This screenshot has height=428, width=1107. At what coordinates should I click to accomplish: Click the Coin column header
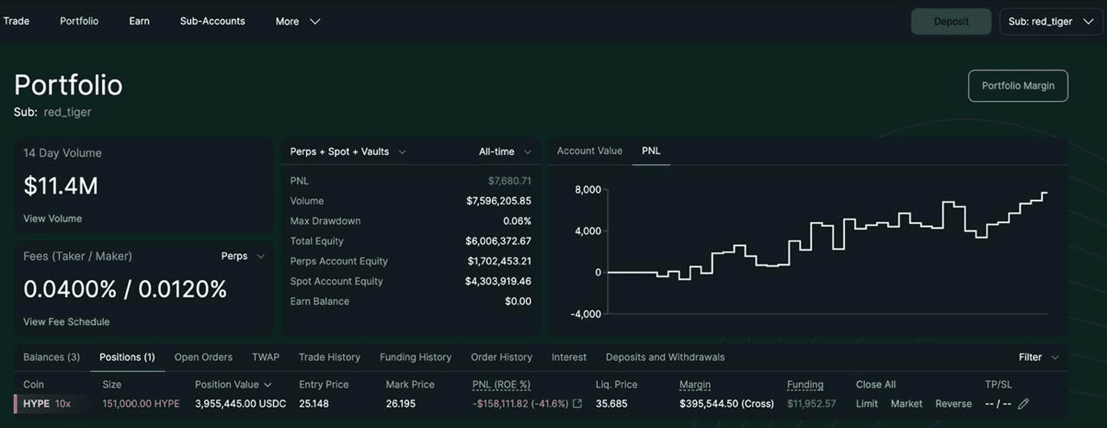click(33, 384)
